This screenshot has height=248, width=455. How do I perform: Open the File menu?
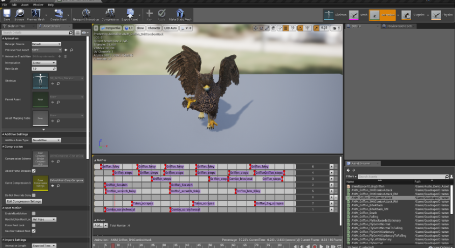coord(5,5)
